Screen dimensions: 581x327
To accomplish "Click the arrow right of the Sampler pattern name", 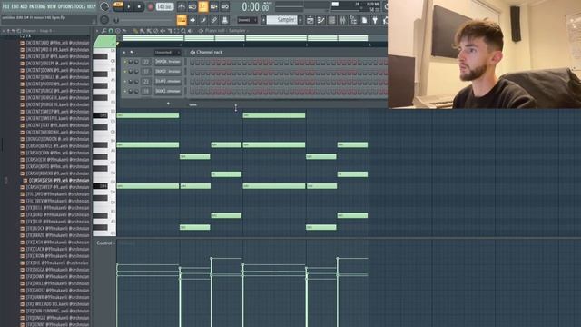I will tap(300, 20).
